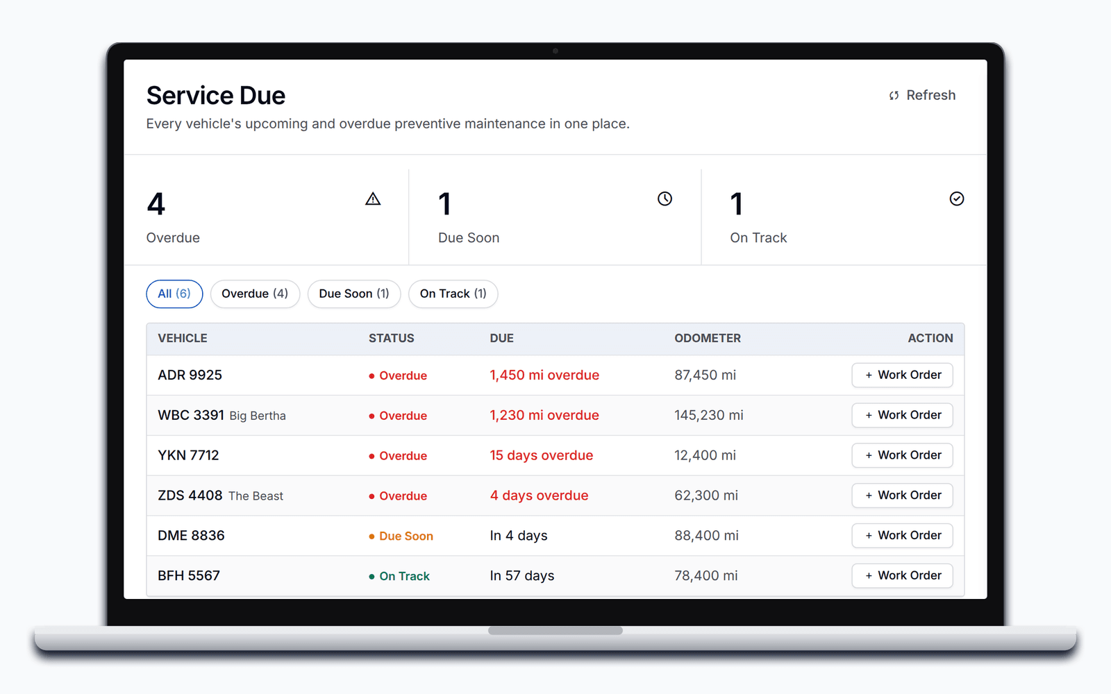Select vehicle BFH 5567
The width and height of the screenshot is (1111, 694).
[x=189, y=576]
